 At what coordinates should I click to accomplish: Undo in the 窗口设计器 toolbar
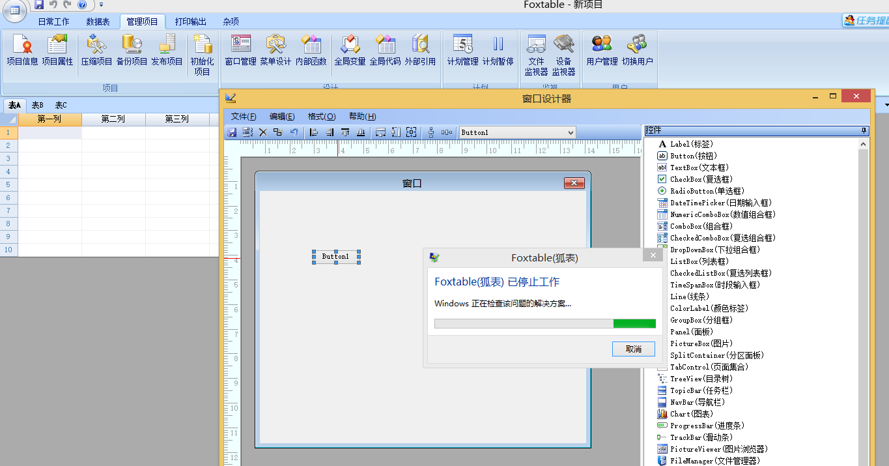tap(294, 132)
